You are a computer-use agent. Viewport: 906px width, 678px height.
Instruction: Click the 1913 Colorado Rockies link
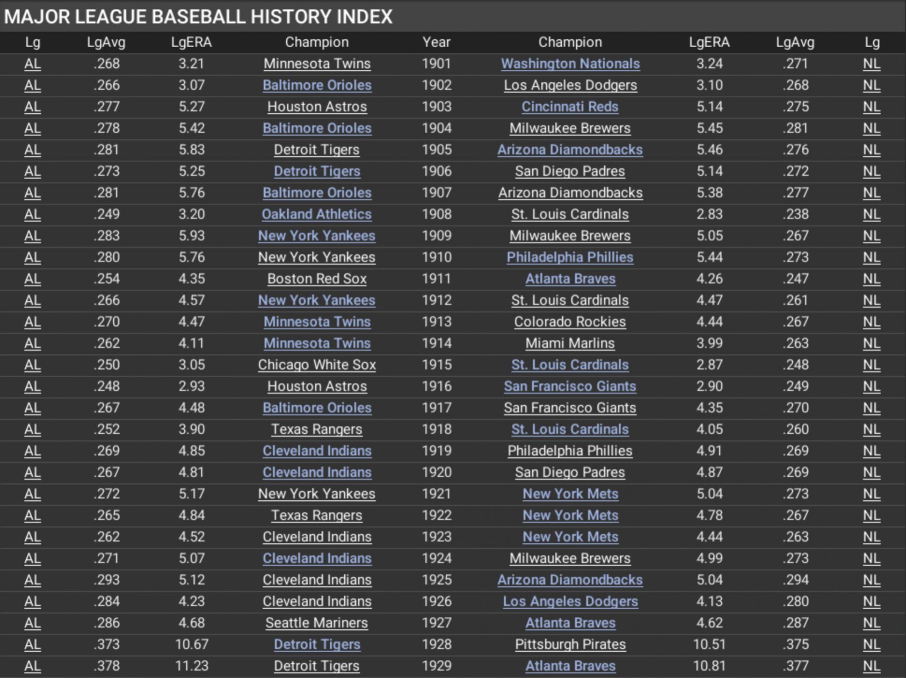570,322
